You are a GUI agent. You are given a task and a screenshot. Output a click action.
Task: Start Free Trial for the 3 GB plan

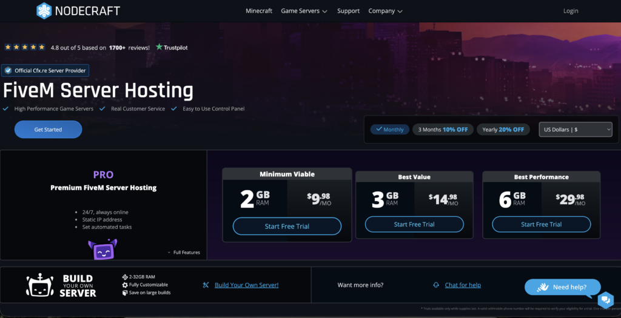pos(414,224)
